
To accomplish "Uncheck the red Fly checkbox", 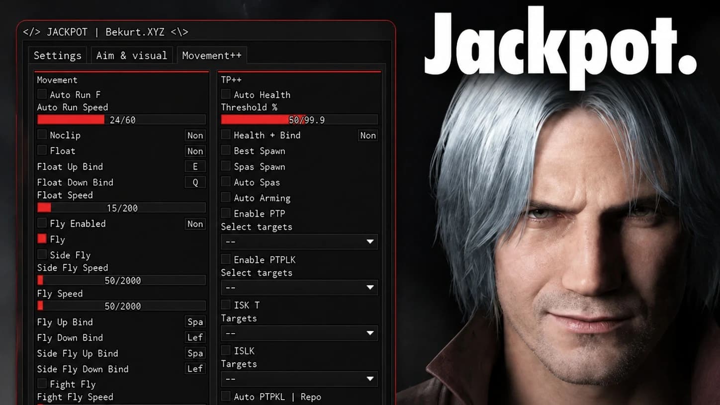I will click(42, 239).
